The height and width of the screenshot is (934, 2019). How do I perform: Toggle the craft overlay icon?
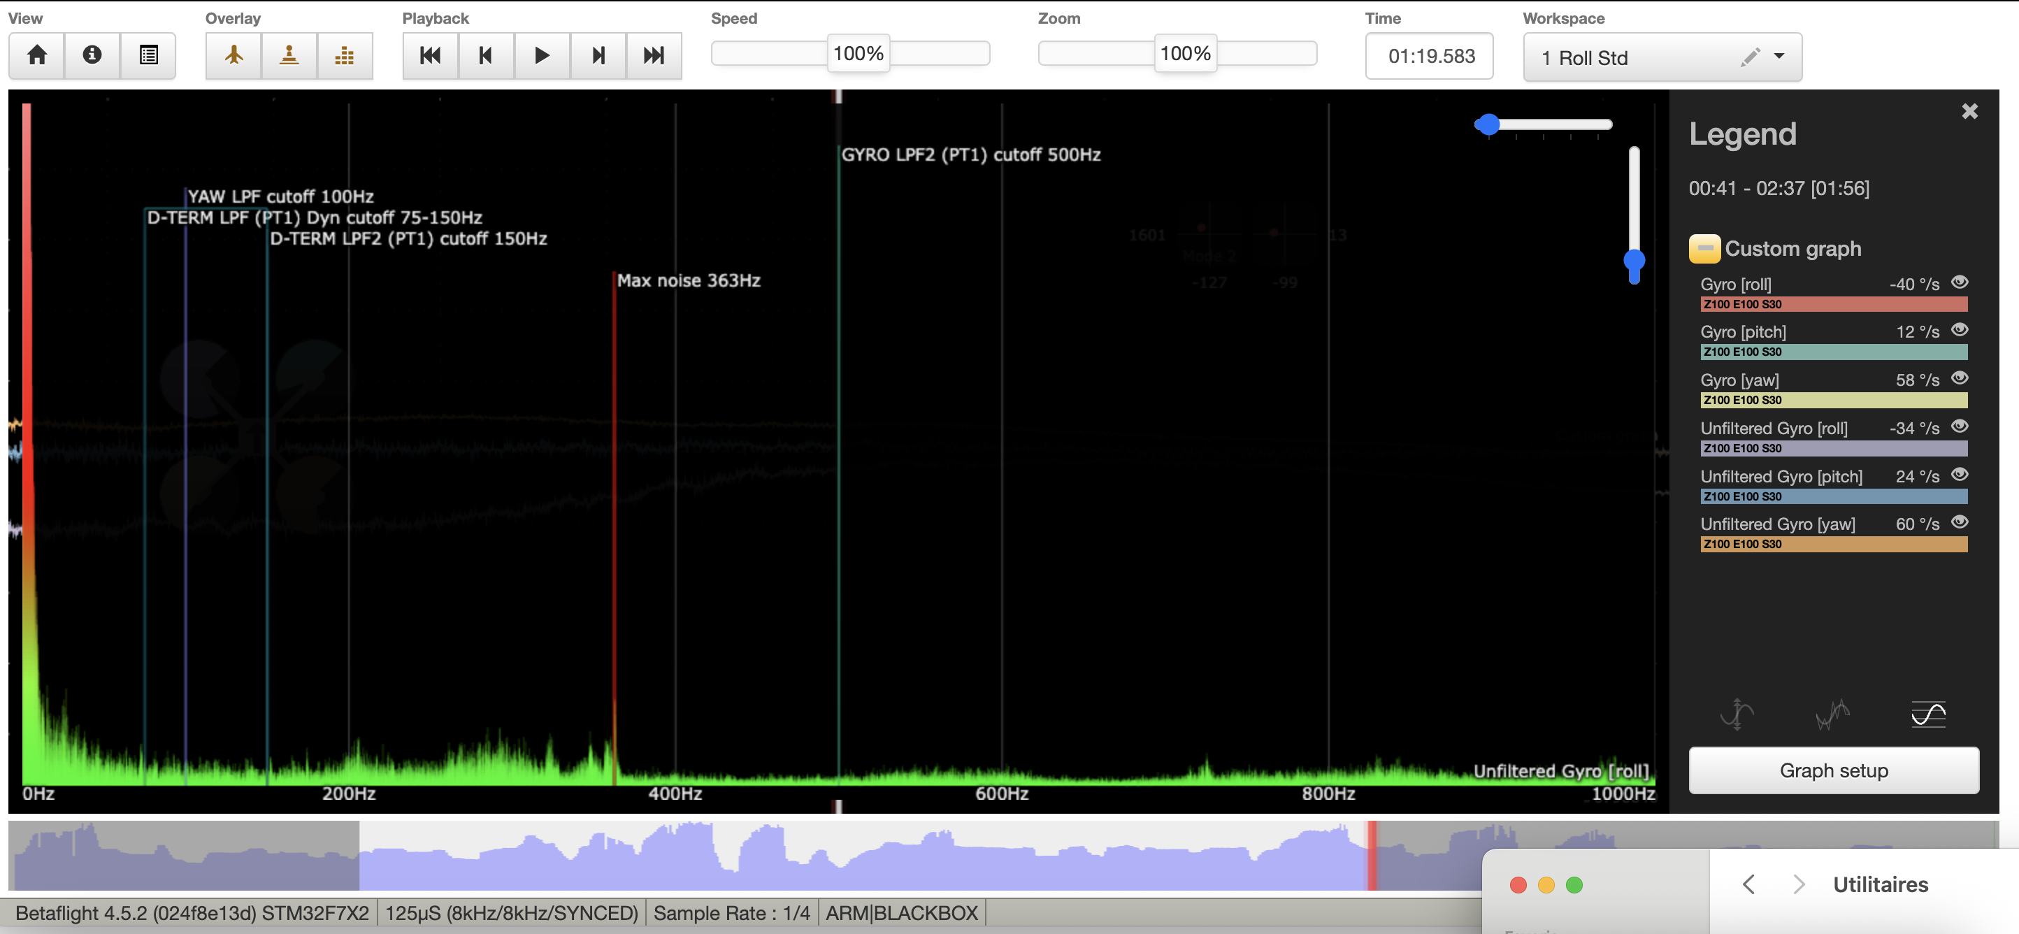click(233, 56)
